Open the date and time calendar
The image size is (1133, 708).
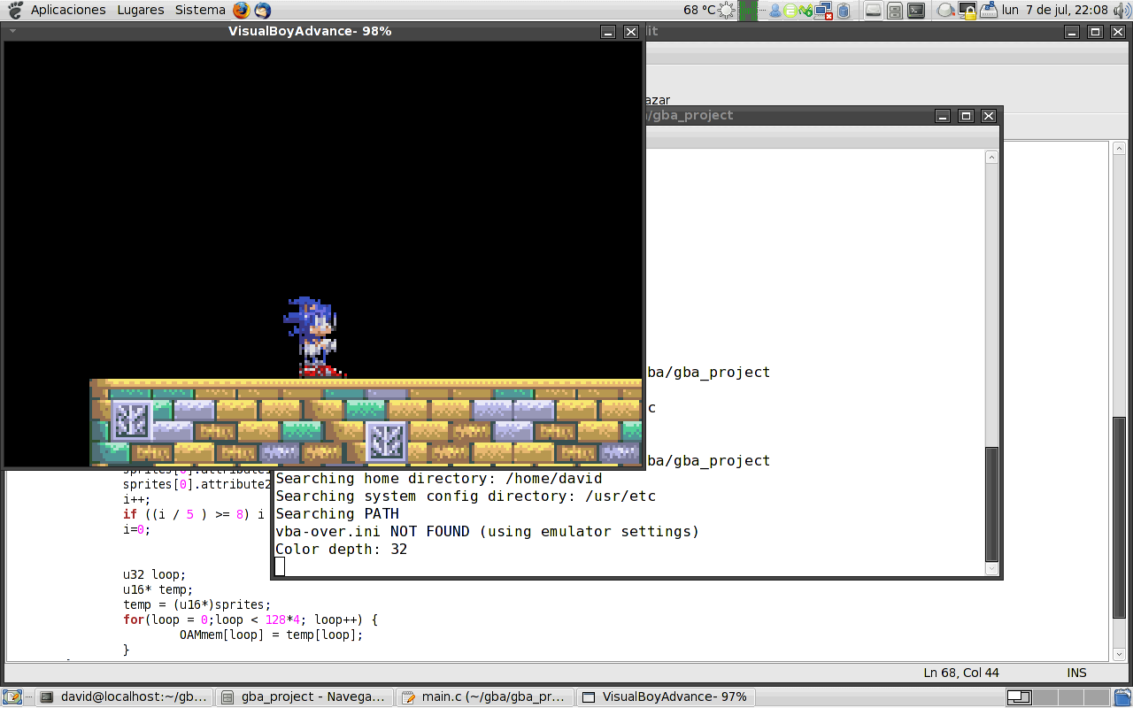[1055, 11]
